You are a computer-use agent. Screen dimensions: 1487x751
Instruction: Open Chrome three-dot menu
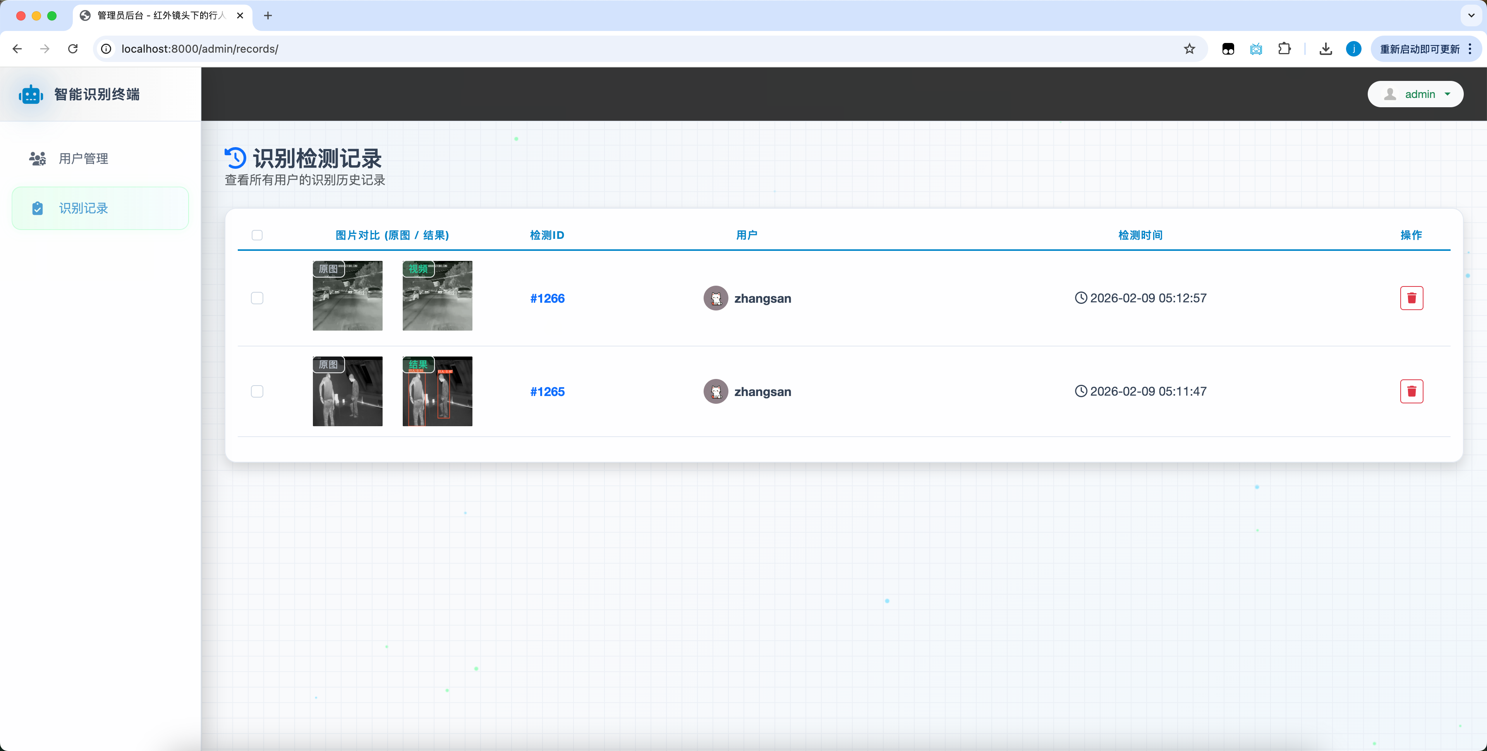[1470, 49]
